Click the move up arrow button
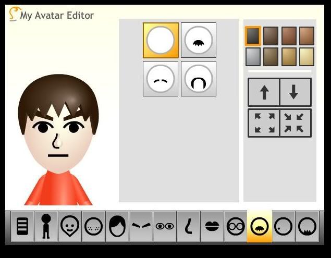 264,92
